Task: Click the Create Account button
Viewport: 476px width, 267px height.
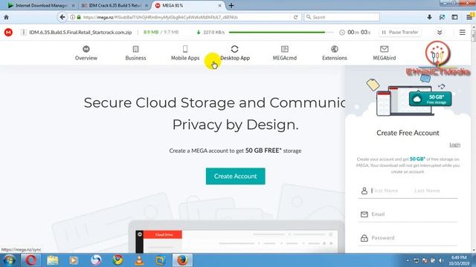Action: [x=235, y=177]
